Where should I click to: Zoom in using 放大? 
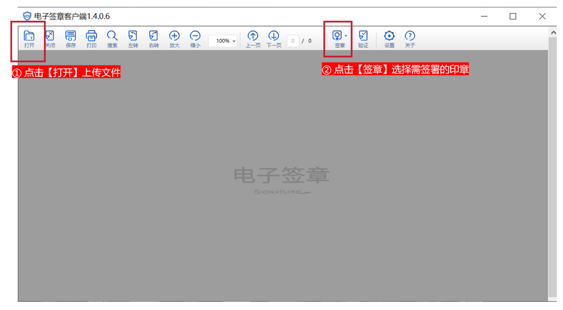click(174, 39)
